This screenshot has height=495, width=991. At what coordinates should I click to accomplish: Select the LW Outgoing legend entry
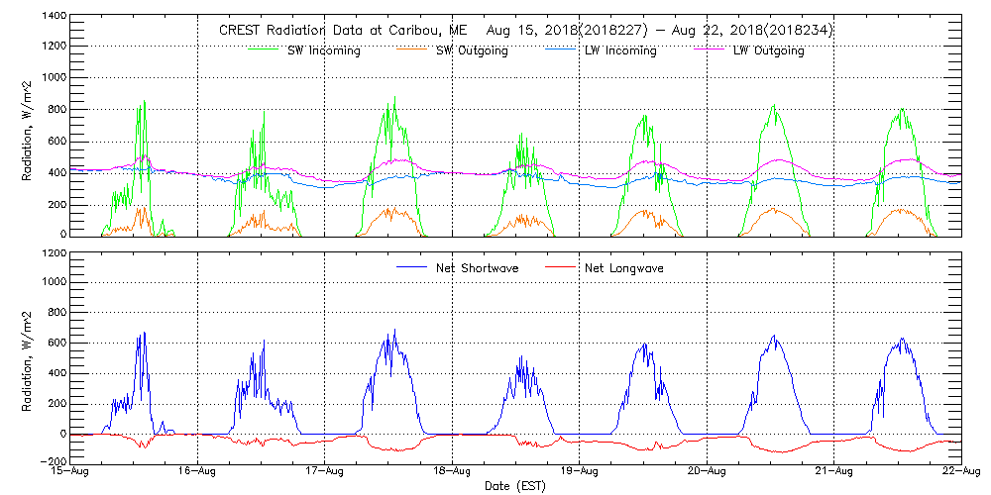point(768,51)
